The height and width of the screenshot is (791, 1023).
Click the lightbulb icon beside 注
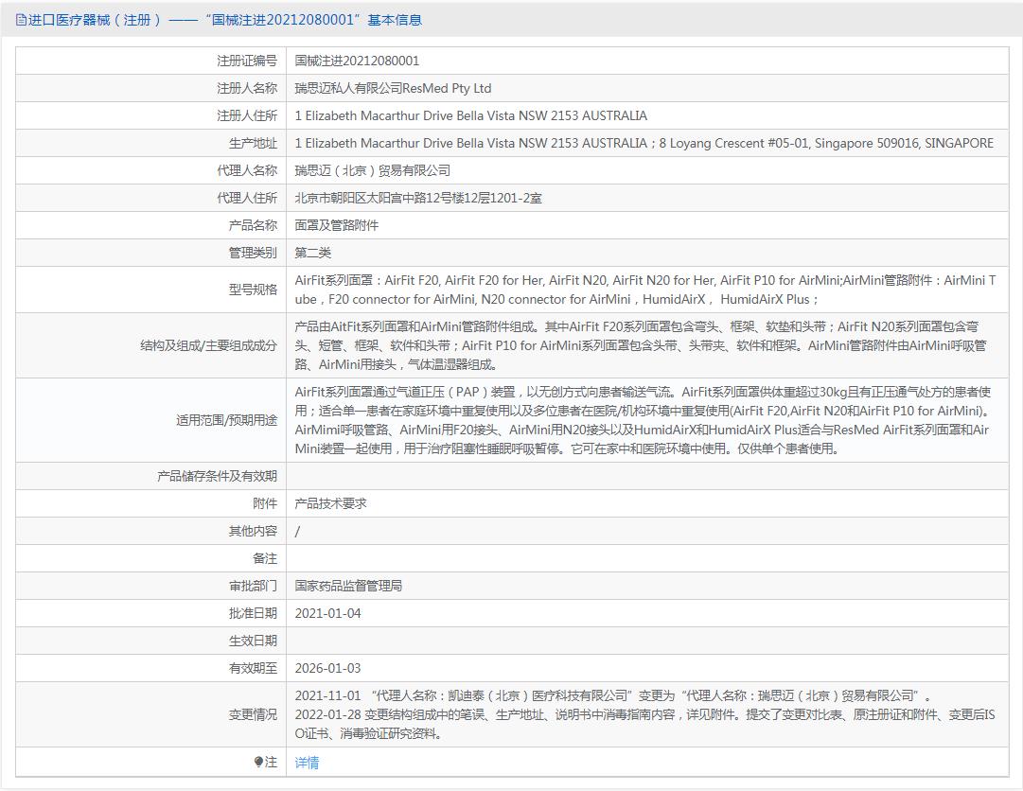point(258,762)
